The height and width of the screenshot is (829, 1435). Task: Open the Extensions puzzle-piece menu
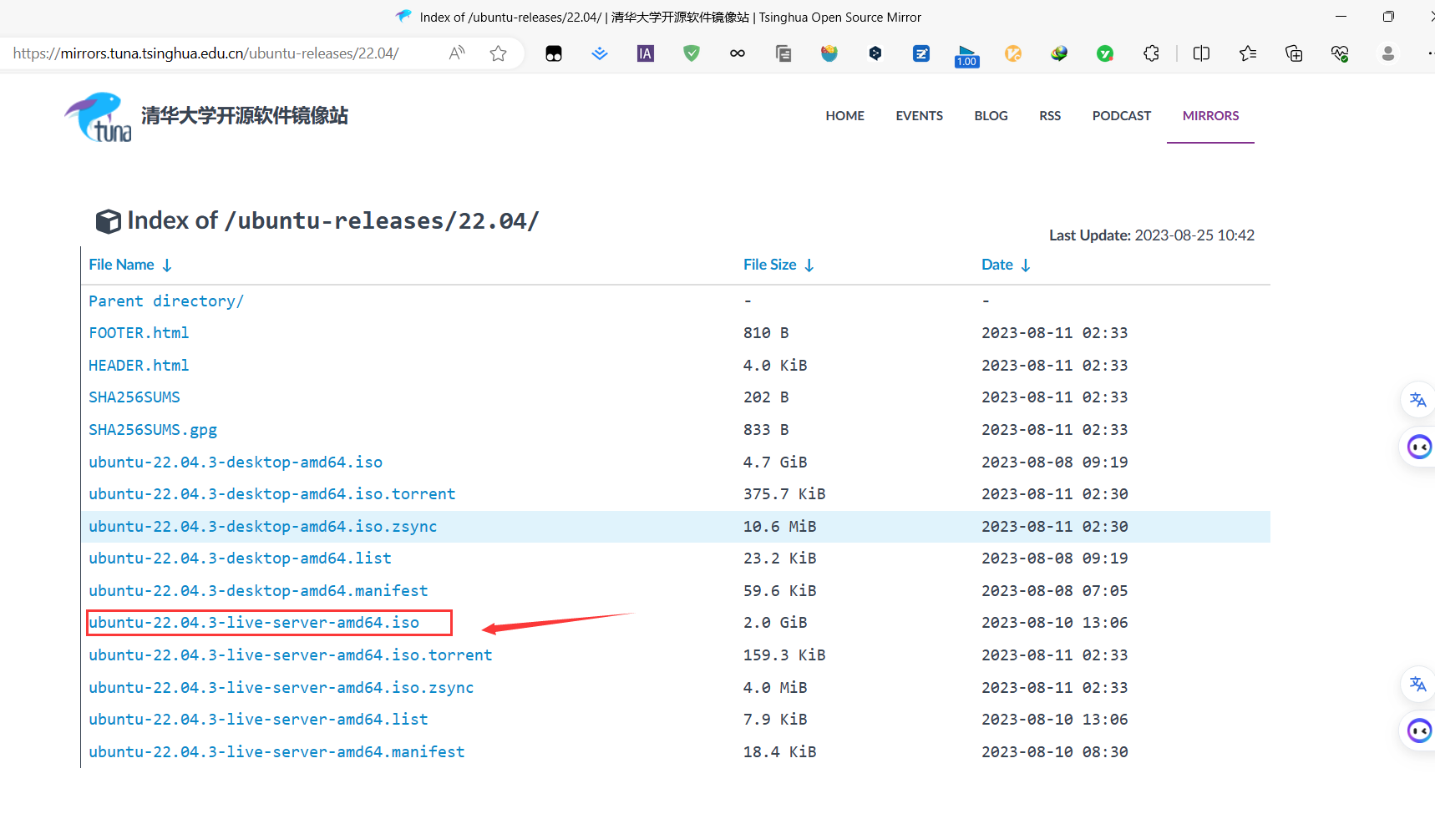coord(1151,53)
